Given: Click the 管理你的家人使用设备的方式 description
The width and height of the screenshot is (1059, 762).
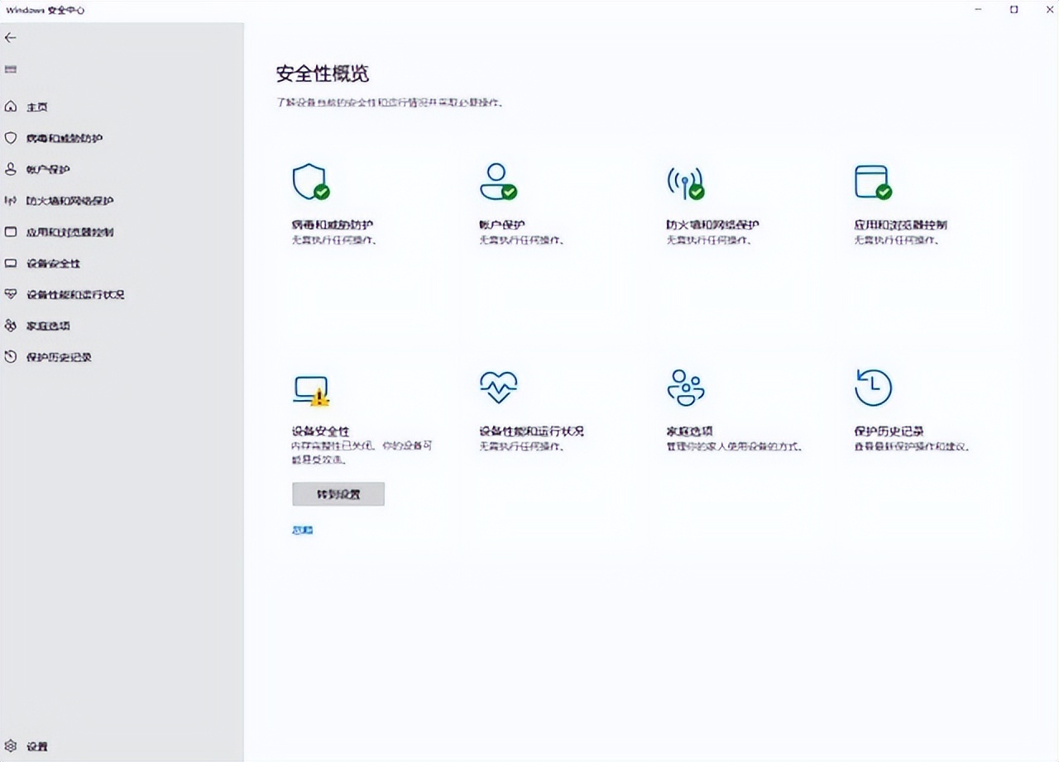Looking at the screenshot, I should tap(735, 447).
